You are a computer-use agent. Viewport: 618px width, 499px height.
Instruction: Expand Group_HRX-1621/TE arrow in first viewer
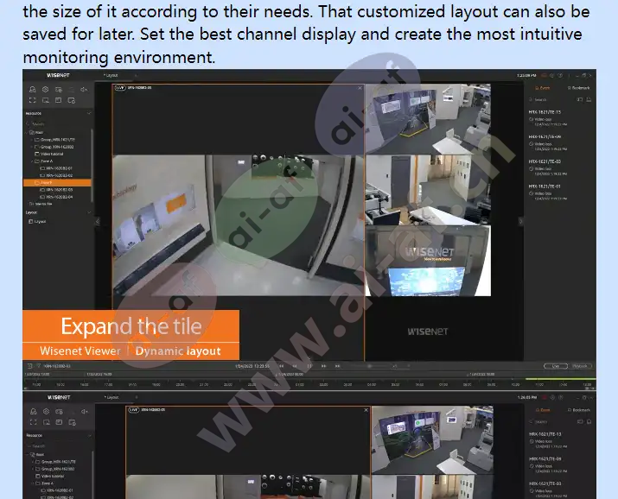[x=32, y=140]
